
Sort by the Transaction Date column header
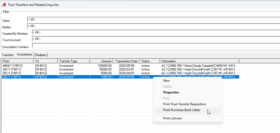(126, 61)
